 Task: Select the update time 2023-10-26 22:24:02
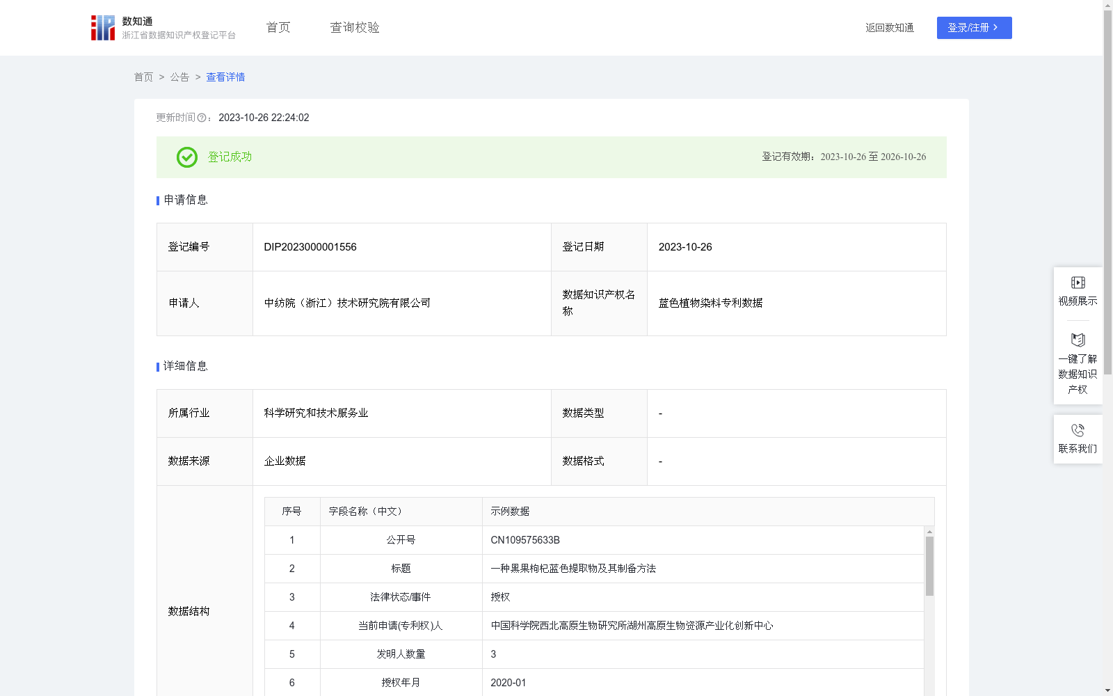(x=264, y=118)
